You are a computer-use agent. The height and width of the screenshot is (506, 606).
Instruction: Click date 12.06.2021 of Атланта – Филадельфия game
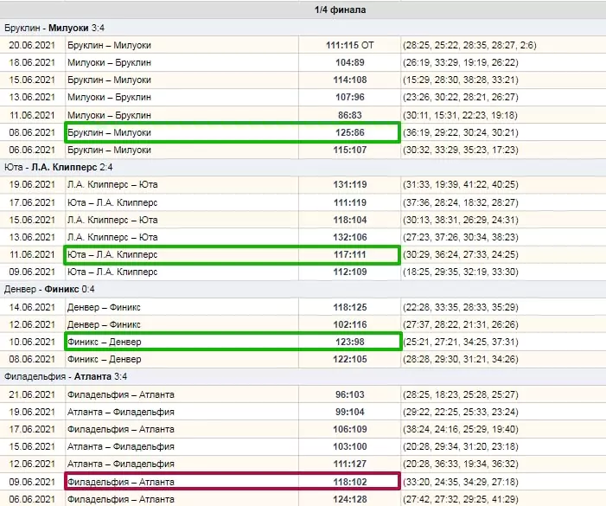tap(32, 464)
